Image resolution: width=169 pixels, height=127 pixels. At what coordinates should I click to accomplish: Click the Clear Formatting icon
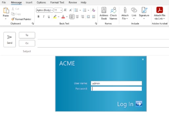point(93,10)
